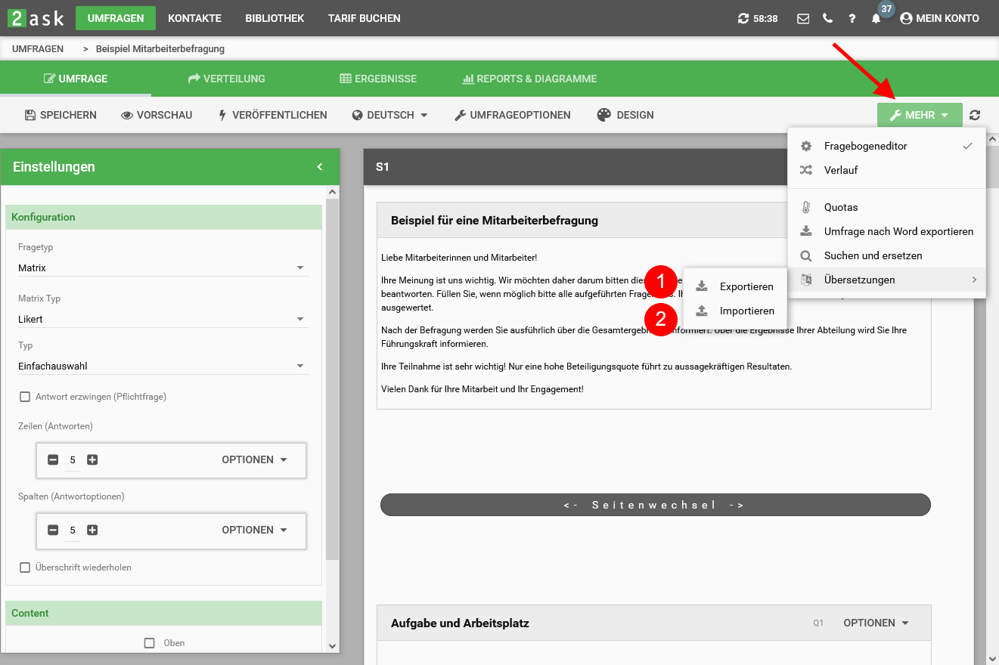Open notifications bell with 37 badge
999x665 pixels.
[876, 18]
